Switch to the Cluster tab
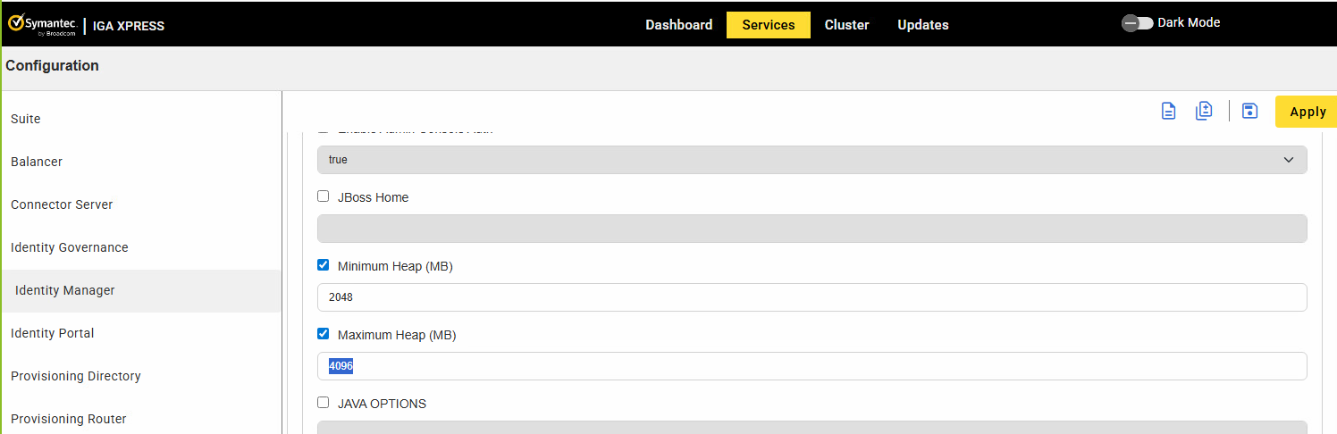The height and width of the screenshot is (434, 1337). pyautogui.click(x=846, y=25)
